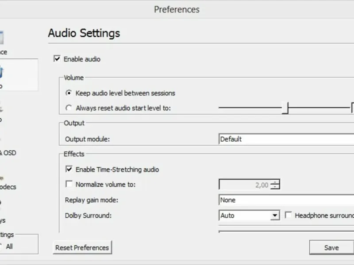Select the All show settings radio
Viewport: 354px width, 265px height.
1,246
